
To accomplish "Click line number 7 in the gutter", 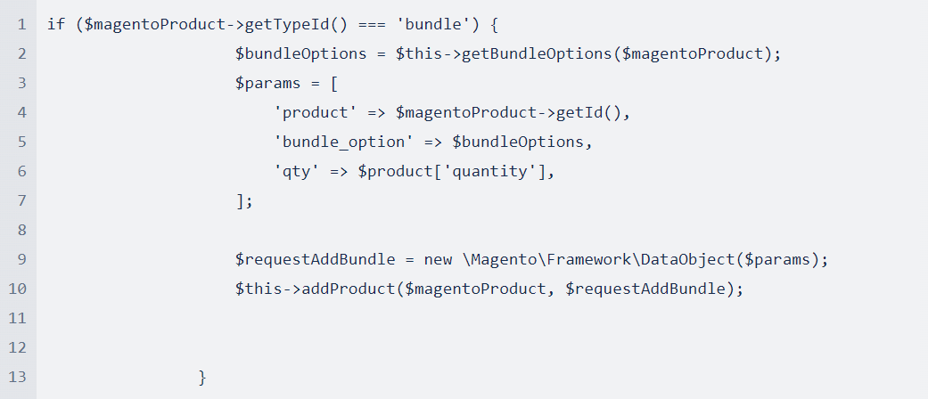I will 20,200.
